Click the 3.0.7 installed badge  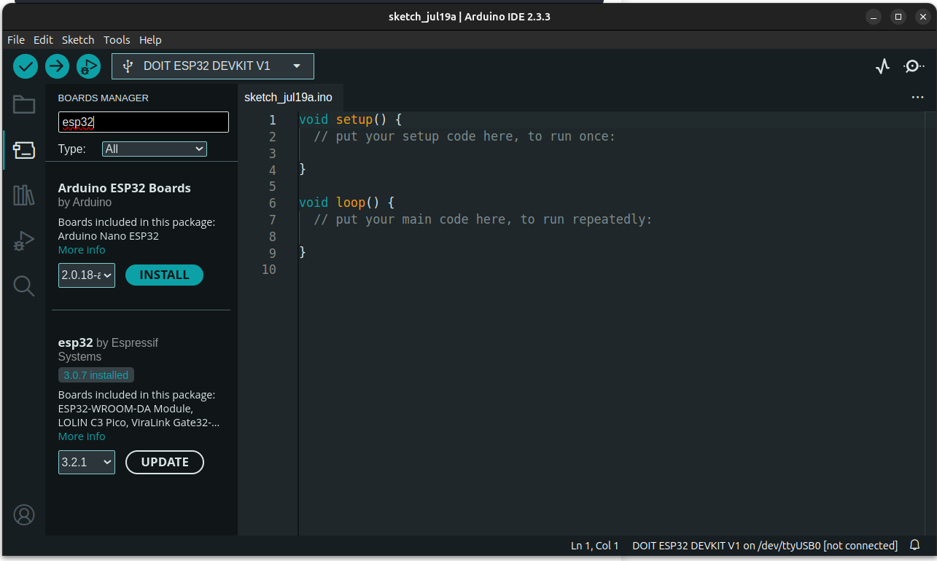tap(96, 375)
